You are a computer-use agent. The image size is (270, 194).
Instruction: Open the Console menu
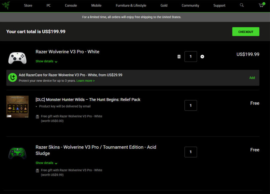71,5
